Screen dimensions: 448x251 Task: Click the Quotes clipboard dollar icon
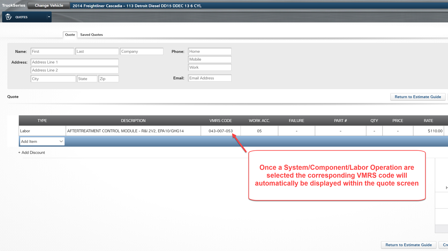(x=8, y=17)
